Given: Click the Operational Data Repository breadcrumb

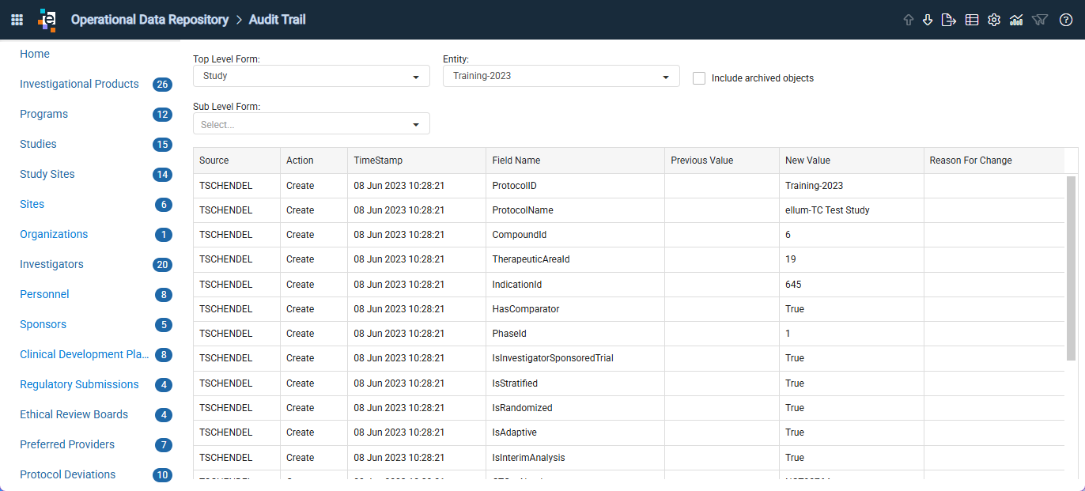Looking at the screenshot, I should (149, 20).
